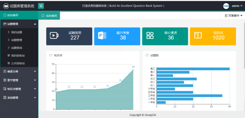The image size is (245, 118).
Task: Click the grid icon on 核心素养 card
Action: pos(150,35)
